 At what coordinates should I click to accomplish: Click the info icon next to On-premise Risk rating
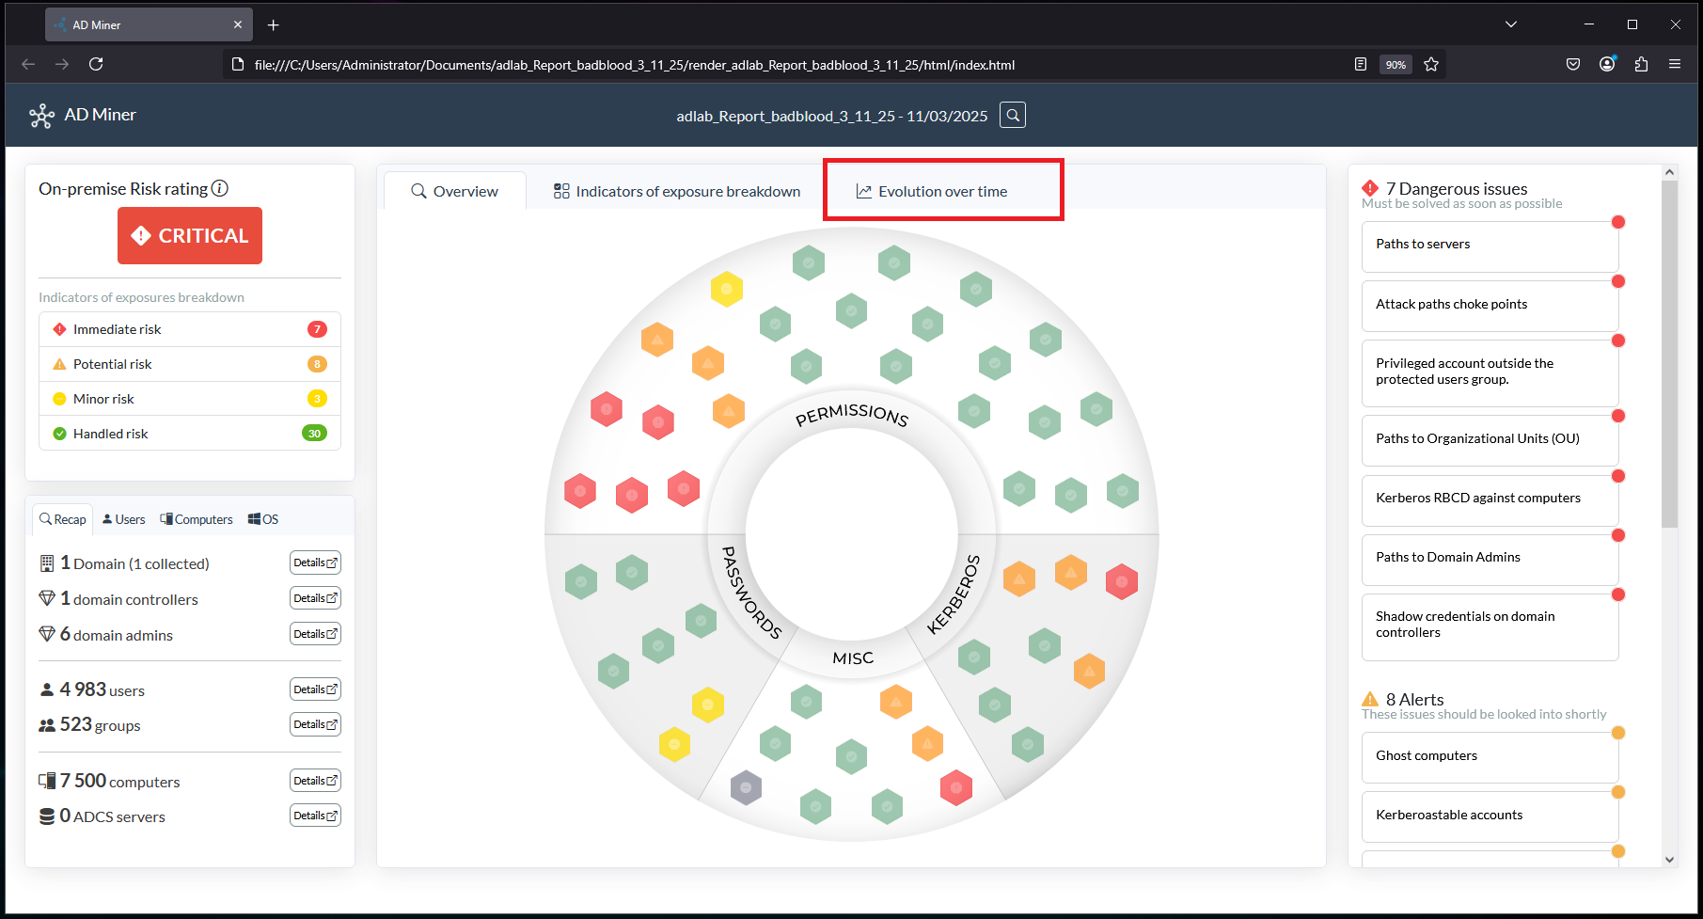(220, 188)
